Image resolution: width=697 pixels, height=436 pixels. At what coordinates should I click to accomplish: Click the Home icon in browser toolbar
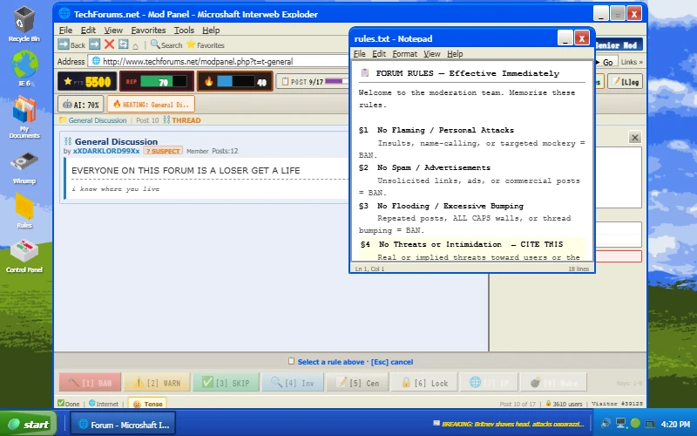click(135, 45)
